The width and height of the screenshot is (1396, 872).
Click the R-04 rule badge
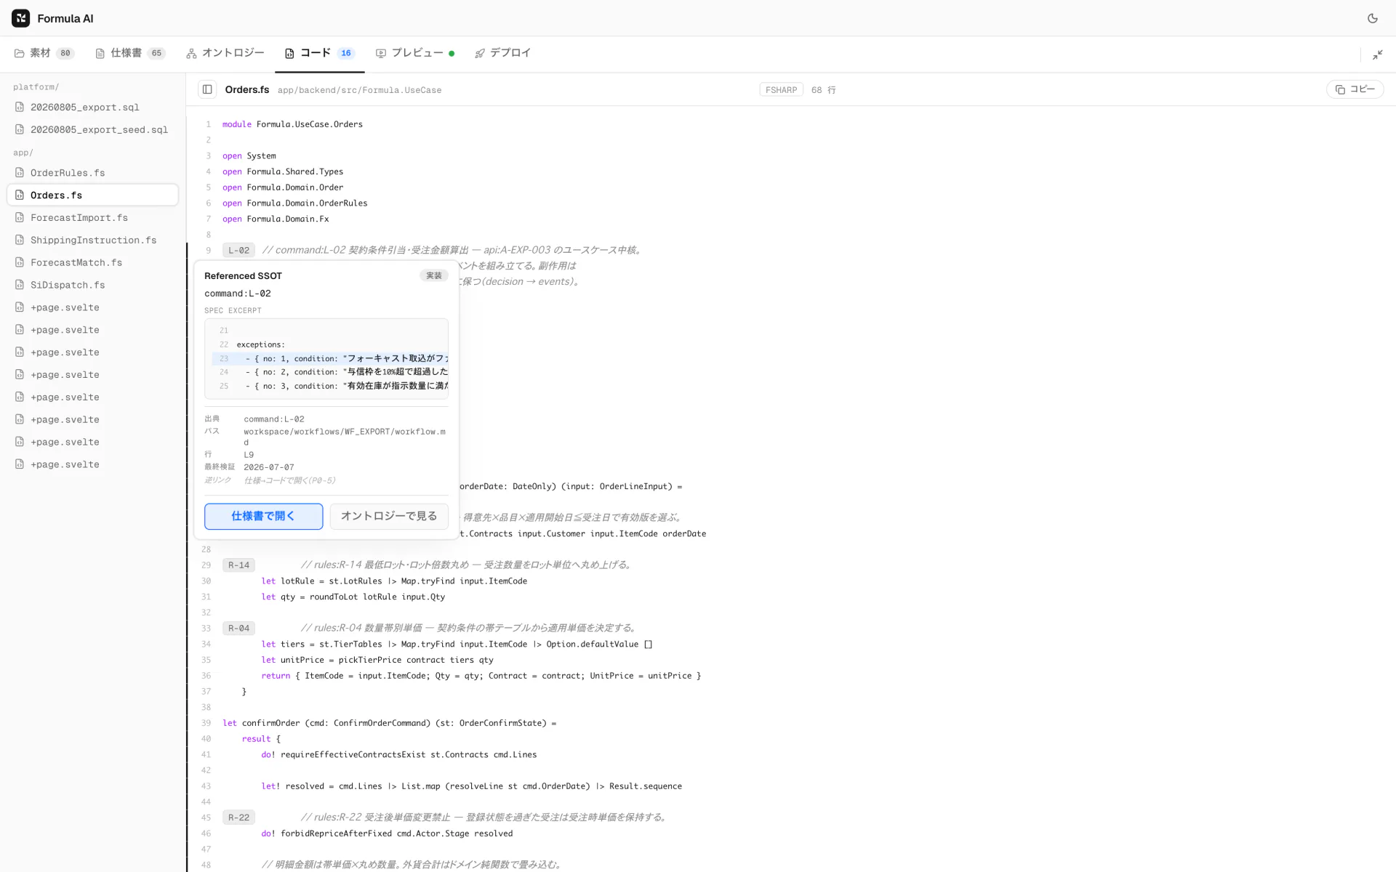click(x=238, y=628)
